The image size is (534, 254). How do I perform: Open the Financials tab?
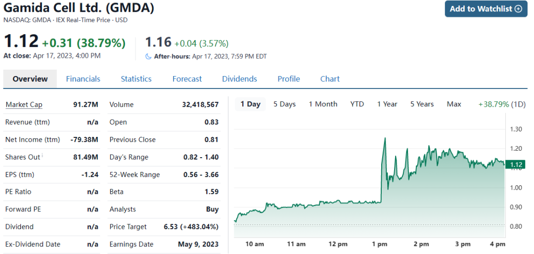[83, 79]
